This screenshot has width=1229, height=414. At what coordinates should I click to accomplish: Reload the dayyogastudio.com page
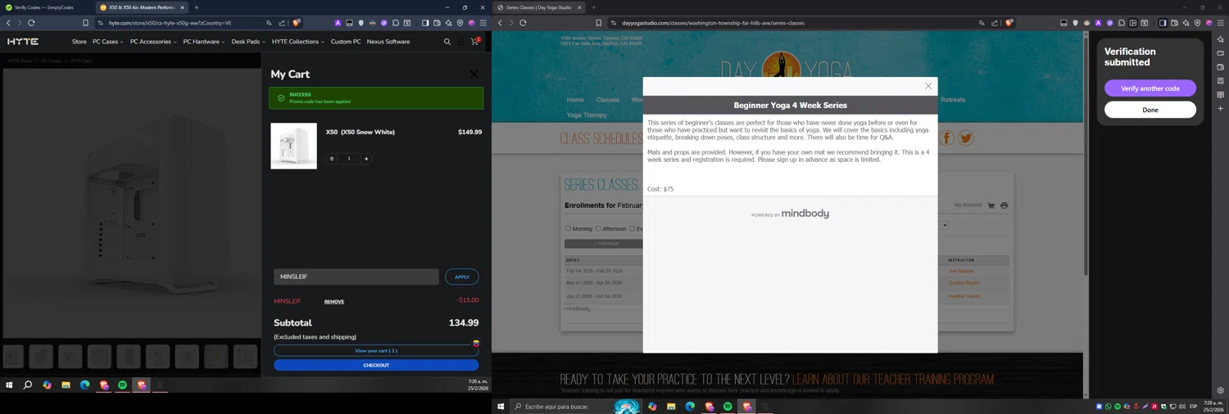click(x=523, y=23)
